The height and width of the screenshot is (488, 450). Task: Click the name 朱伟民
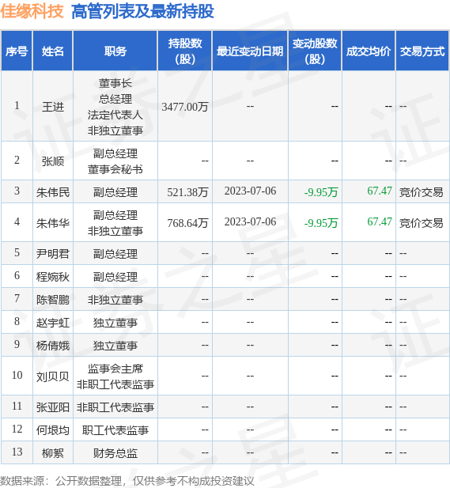pyautogui.click(x=53, y=192)
